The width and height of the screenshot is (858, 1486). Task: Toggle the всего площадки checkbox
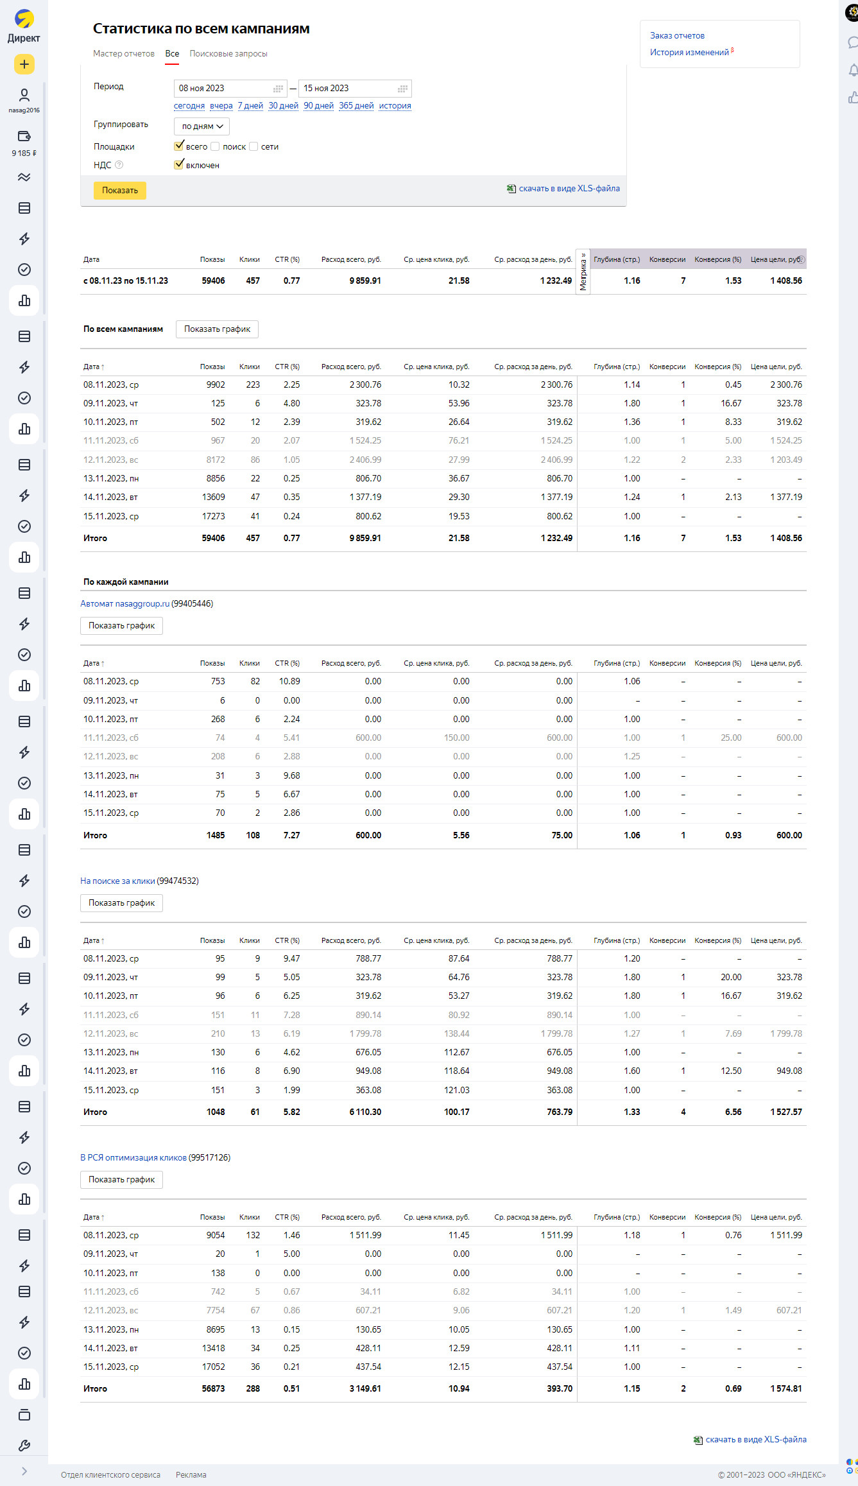pyautogui.click(x=179, y=146)
